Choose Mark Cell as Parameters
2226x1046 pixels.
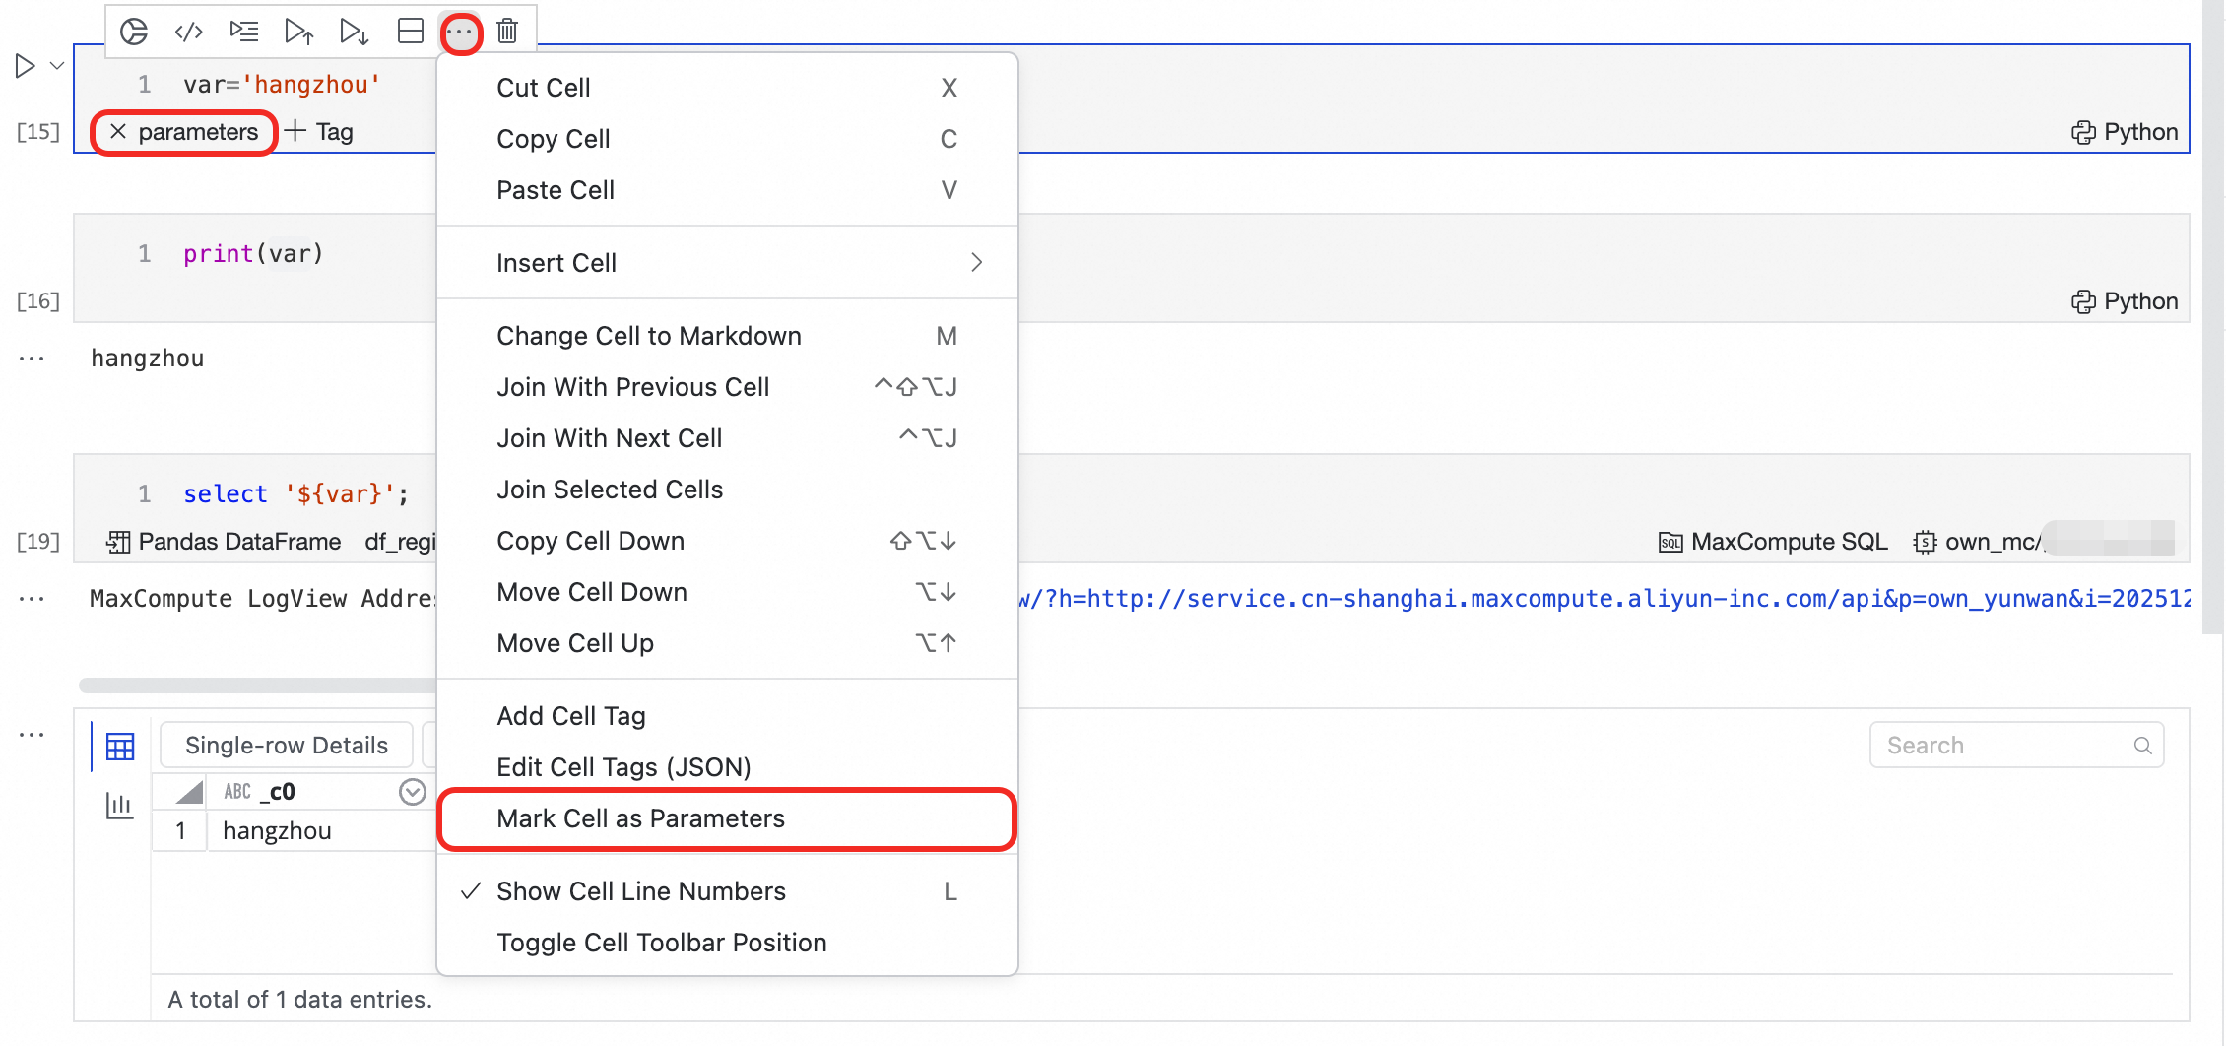point(640,818)
